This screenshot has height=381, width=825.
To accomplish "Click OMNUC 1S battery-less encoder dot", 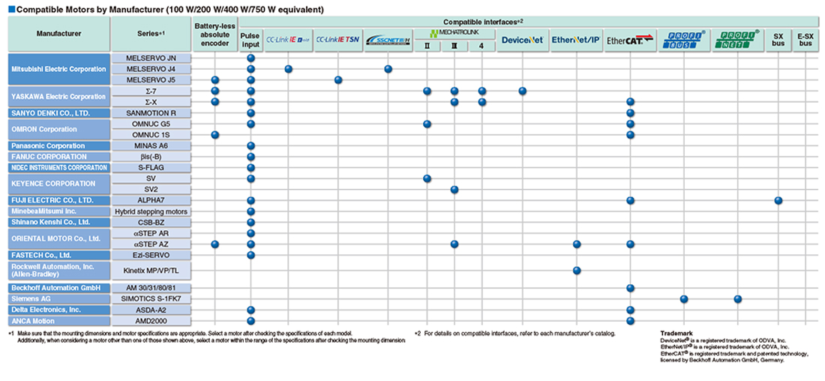I will point(214,135).
